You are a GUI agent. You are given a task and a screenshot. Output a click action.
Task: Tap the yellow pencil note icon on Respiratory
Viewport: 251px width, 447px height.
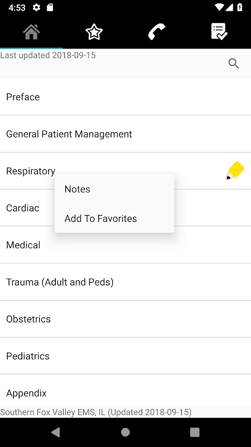click(235, 170)
